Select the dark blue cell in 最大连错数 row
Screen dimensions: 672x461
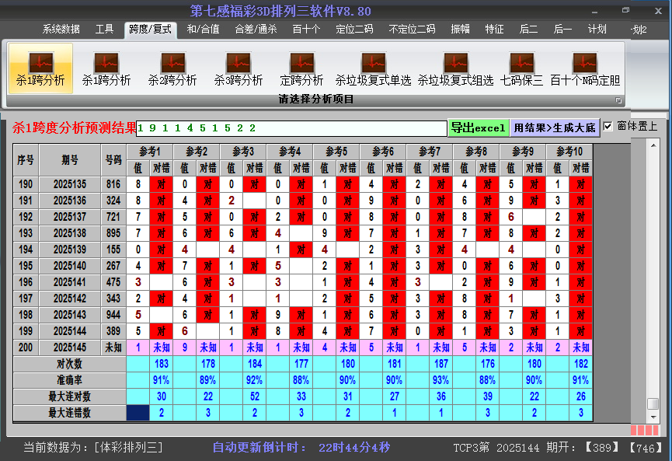coord(138,413)
